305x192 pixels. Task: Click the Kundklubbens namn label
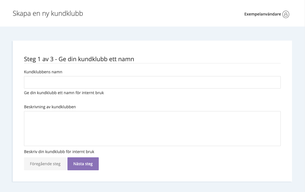[43, 72]
